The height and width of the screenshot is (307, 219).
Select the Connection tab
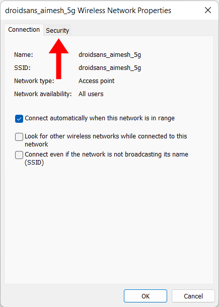[24, 30]
